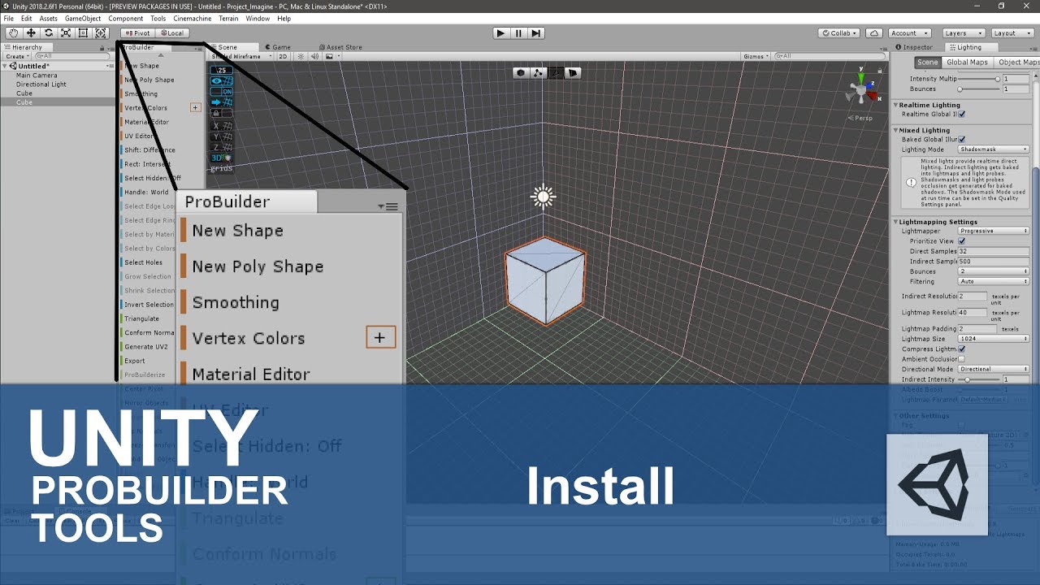Toggle ProGrids grid visibility eye icon
This screenshot has height=585, width=1040.
click(x=222, y=81)
